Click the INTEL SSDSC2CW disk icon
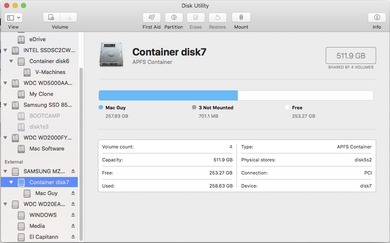 point(16,50)
